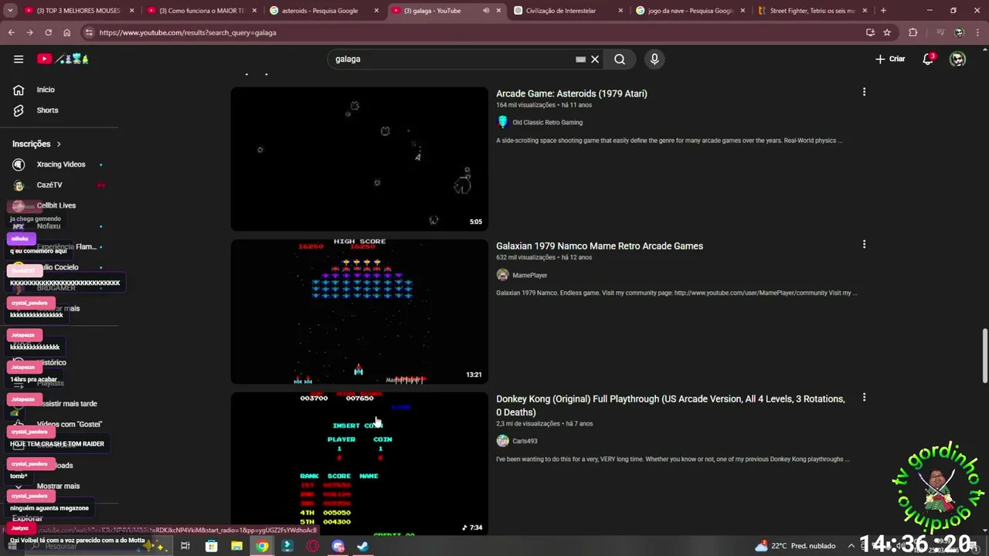
Task: Run search with the magnifier button
Action: 620,59
